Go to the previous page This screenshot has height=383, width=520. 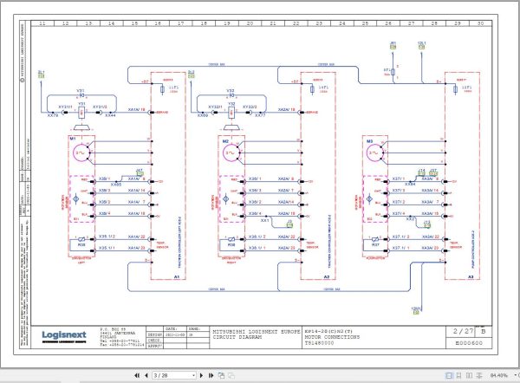tap(146, 375)
